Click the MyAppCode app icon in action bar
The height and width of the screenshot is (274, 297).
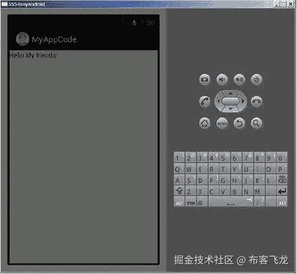22,39
